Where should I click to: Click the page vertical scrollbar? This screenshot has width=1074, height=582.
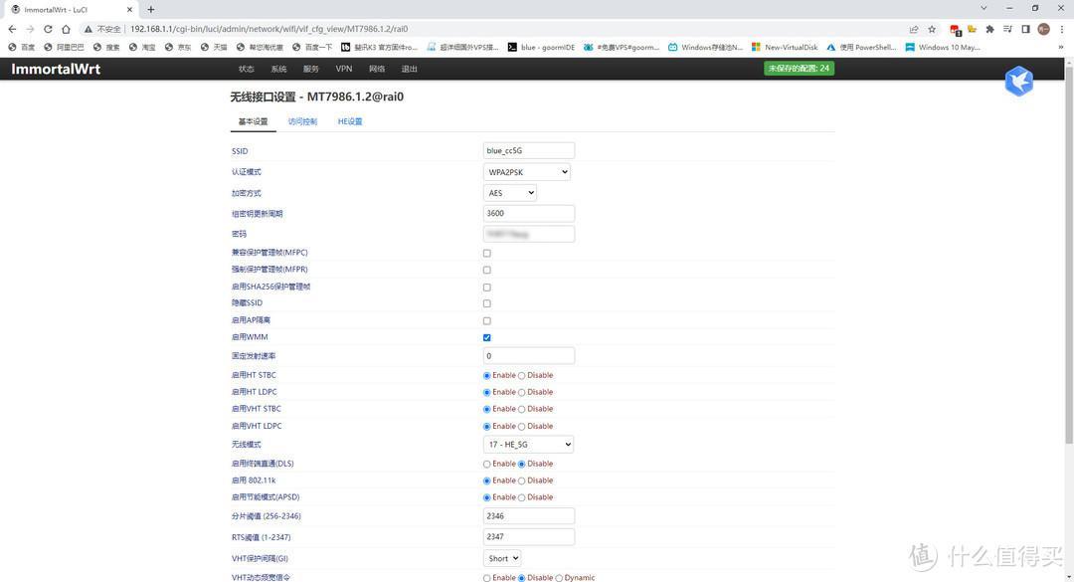[x=1069, y=254]
